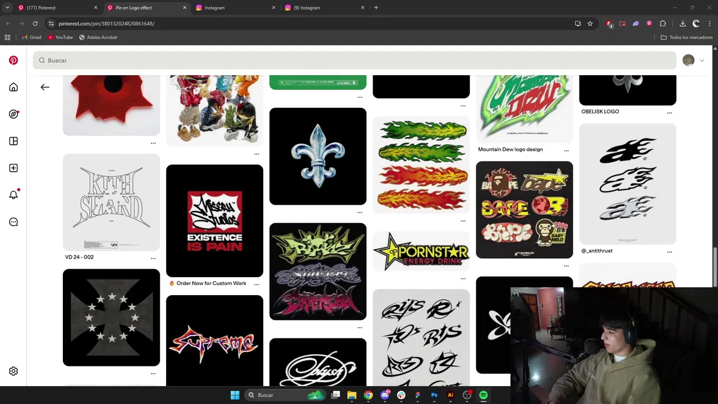Click the pinterest.com address bar

(309, 24)
